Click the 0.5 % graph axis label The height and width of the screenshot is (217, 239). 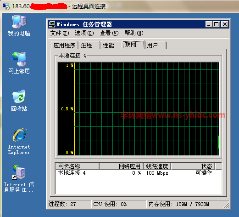(67, 109)
